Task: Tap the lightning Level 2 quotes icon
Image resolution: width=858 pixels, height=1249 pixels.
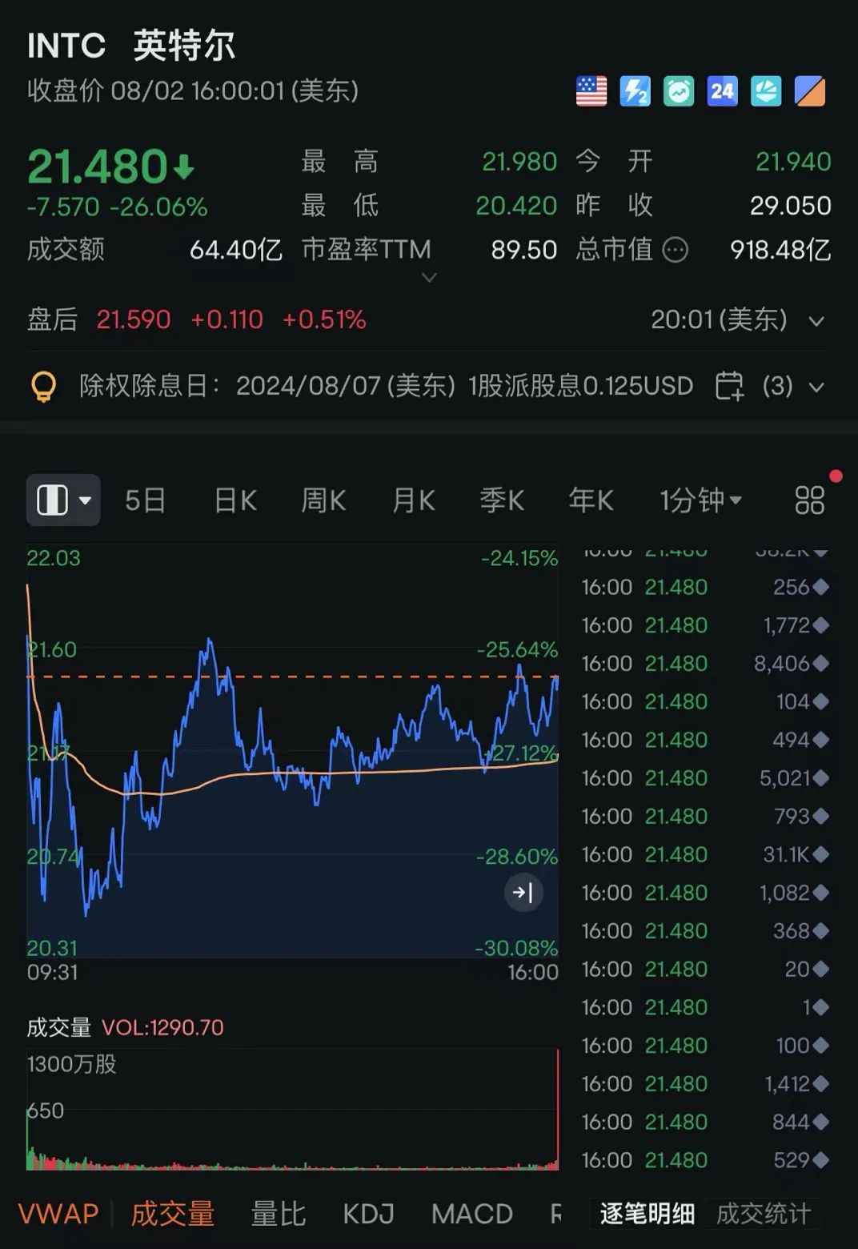Action: pyautogui.click(x=635, y=91)
